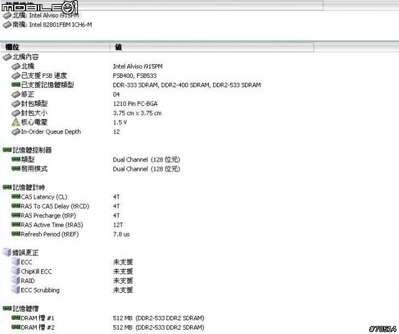The image size is (399, 334).
Task: Click Dual Channel value in the 啓用模式 row
Action: point(147,169)
